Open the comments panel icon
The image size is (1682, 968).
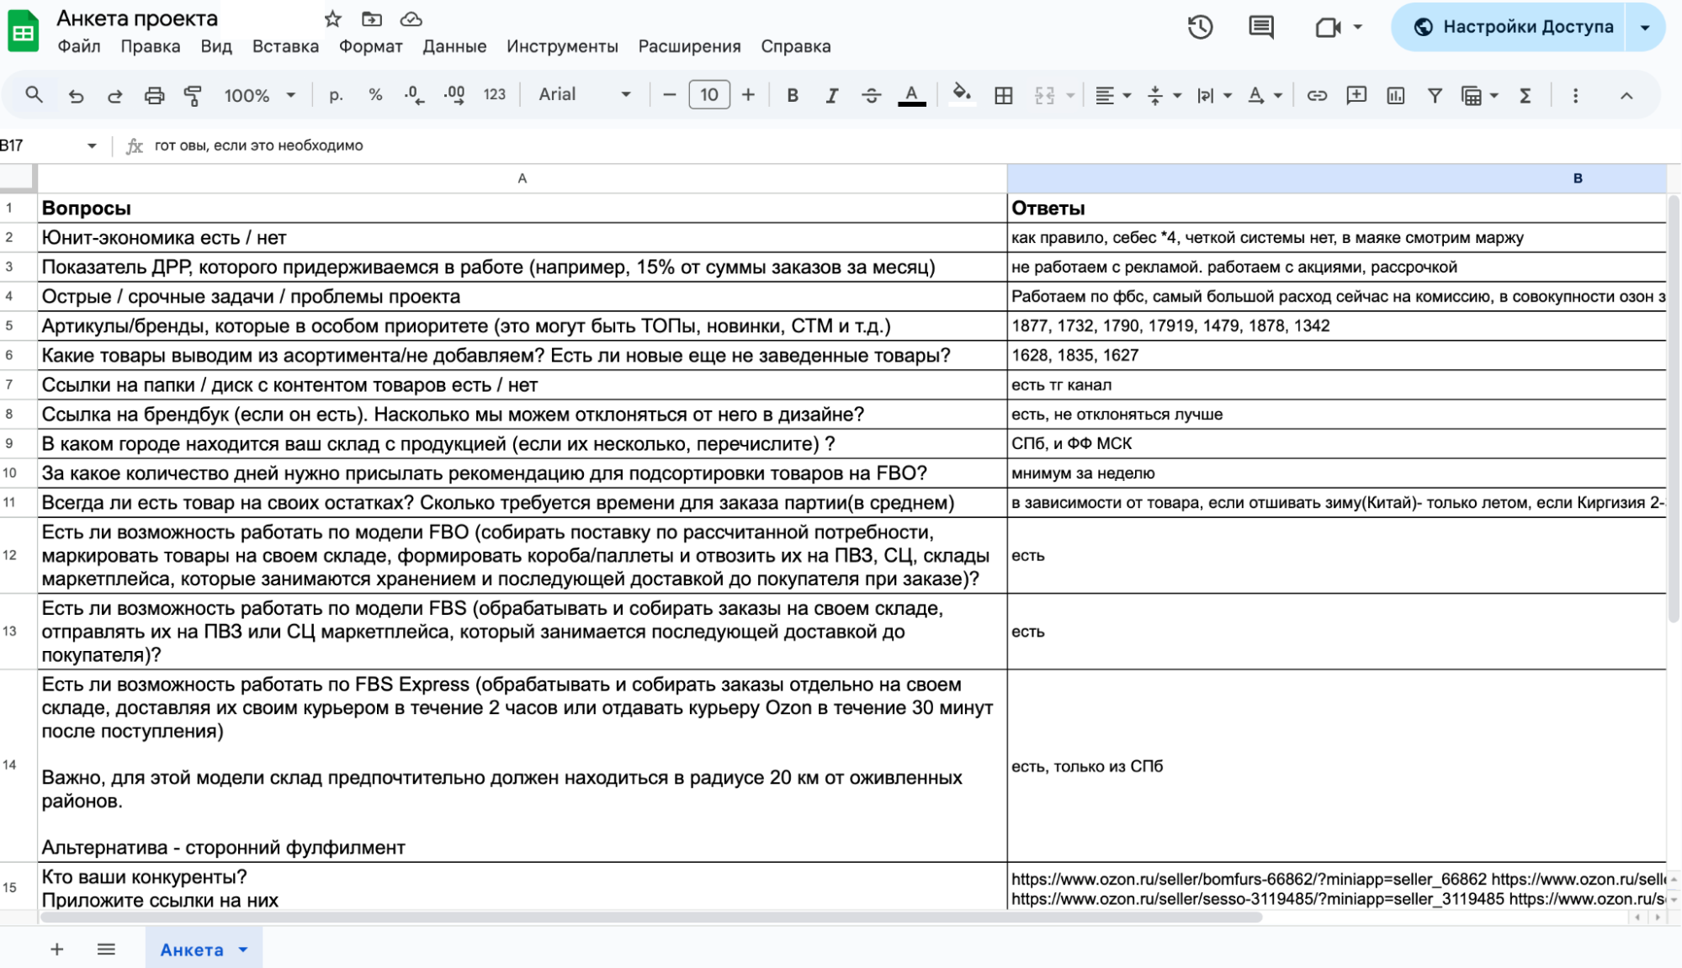click(1260, 27)
